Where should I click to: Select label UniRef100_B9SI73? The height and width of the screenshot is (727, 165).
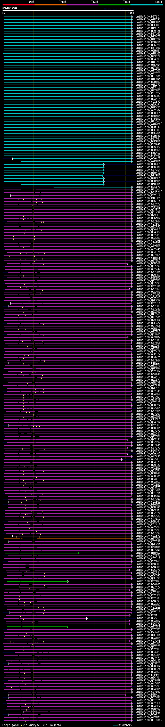click(148, 187)
